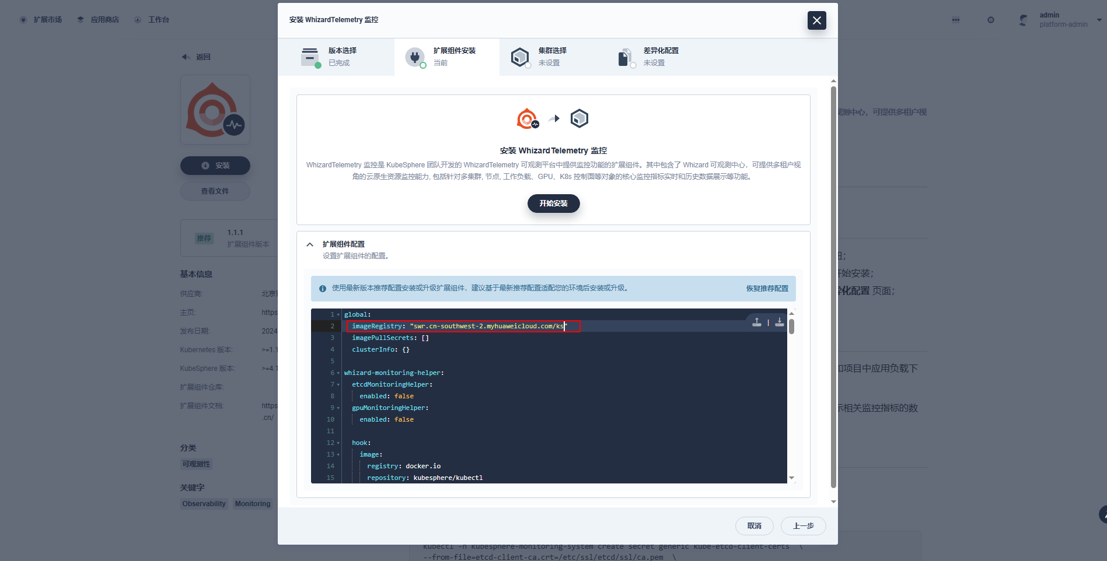Image resolution: width=1107 pixels, height=561 pixels.
Task: Click the 取消 button
Action: pyautogui.click(x=754, y=526)
